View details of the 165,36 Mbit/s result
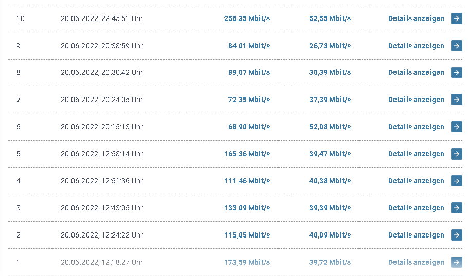The width and height of the screenshot is (468, 276). (x=416, y=154)
